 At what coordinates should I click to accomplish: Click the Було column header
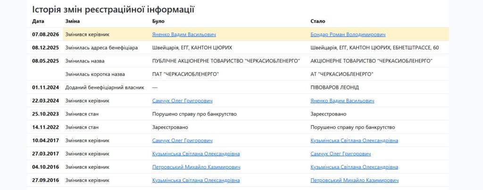click(158, 22)
